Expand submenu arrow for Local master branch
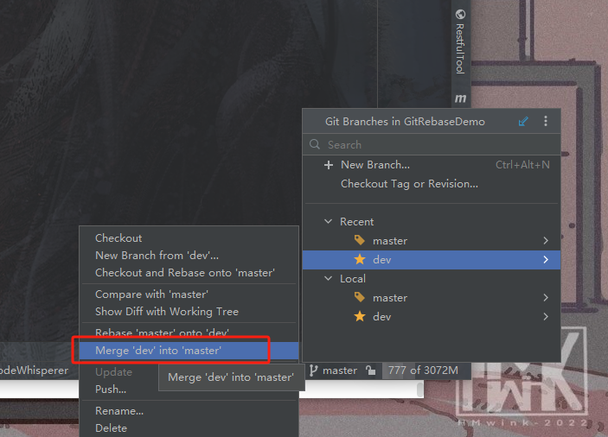This screenshot has width=608, height=437. tap(546, 298)
